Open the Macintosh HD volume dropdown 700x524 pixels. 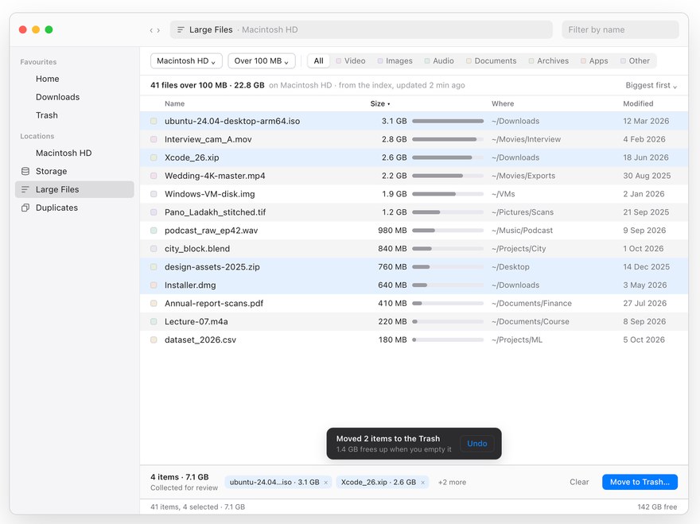(186, 61)
